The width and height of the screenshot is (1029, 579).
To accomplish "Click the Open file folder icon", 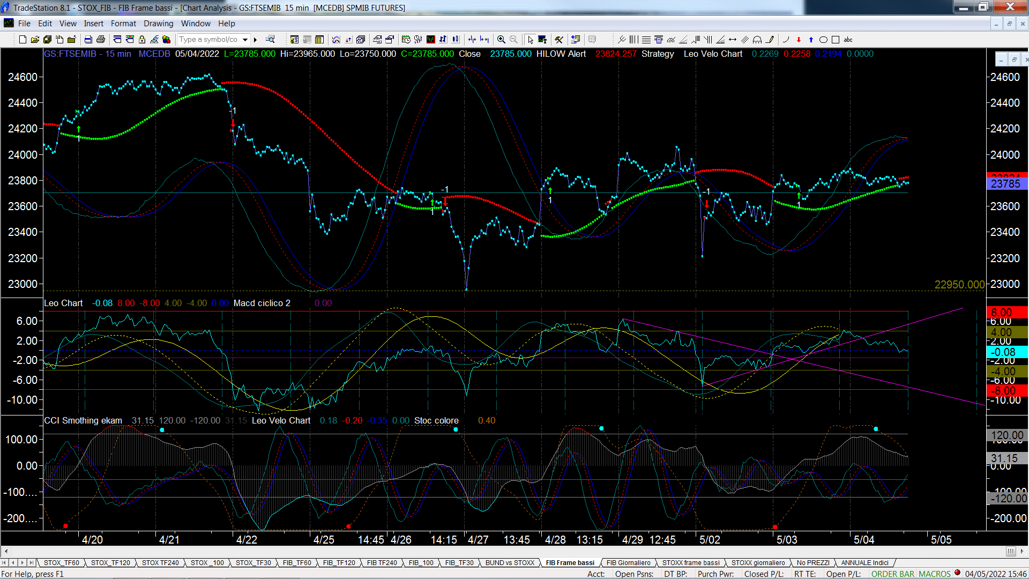I will tap(35, 40).
